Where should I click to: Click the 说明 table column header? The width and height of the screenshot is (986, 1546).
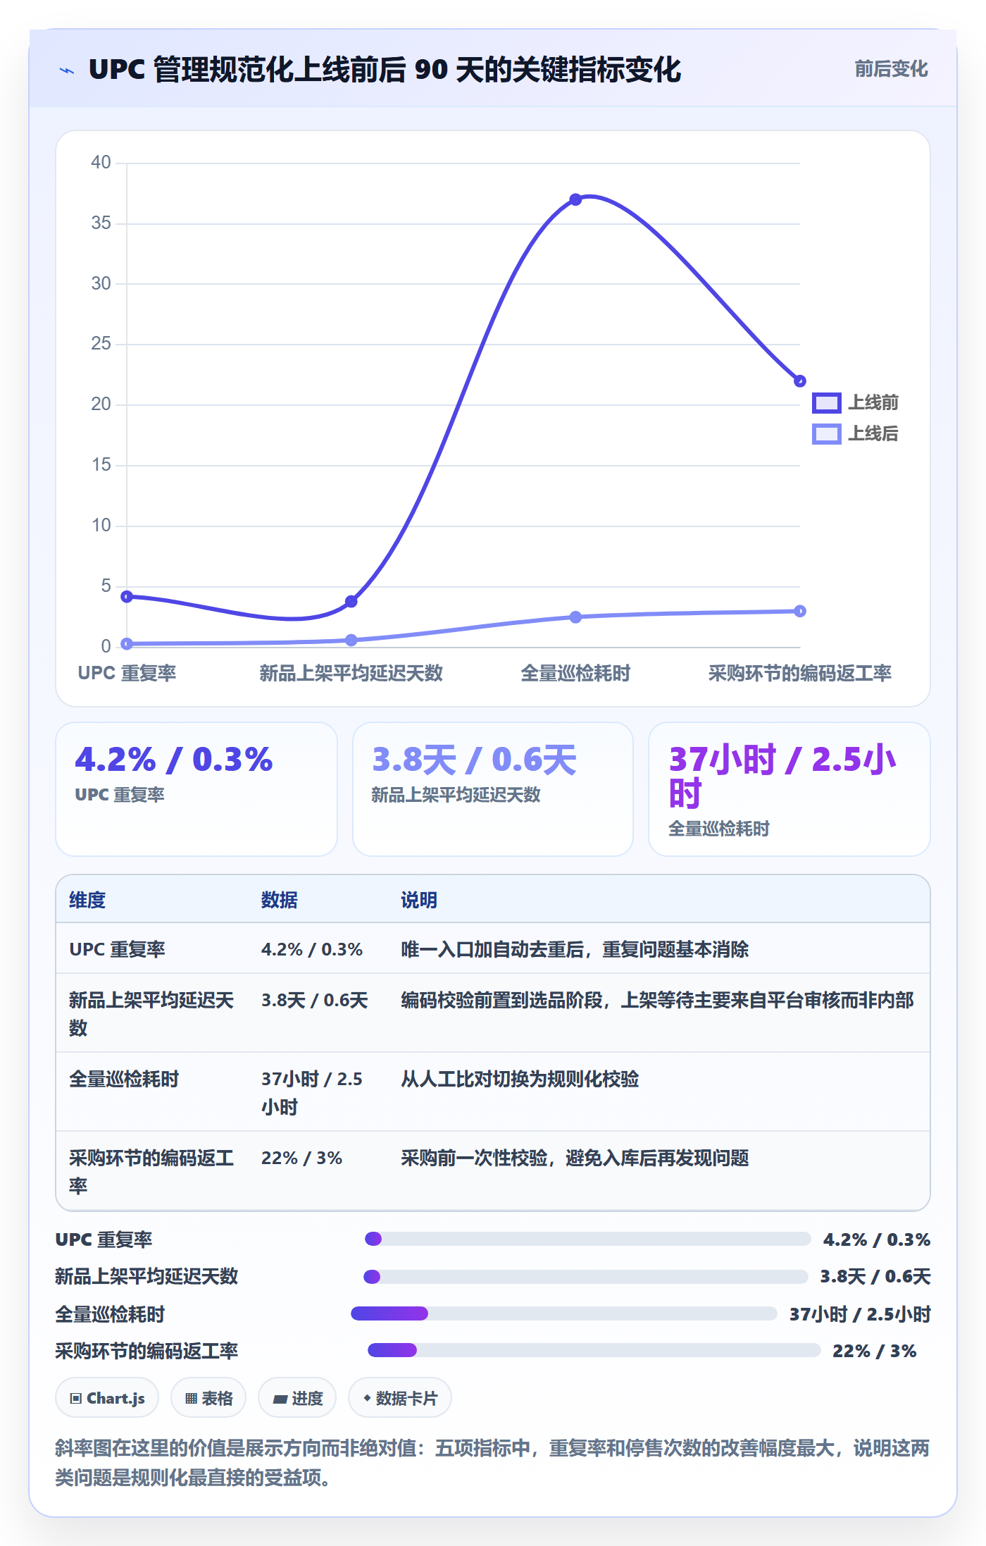coord(419,900)
